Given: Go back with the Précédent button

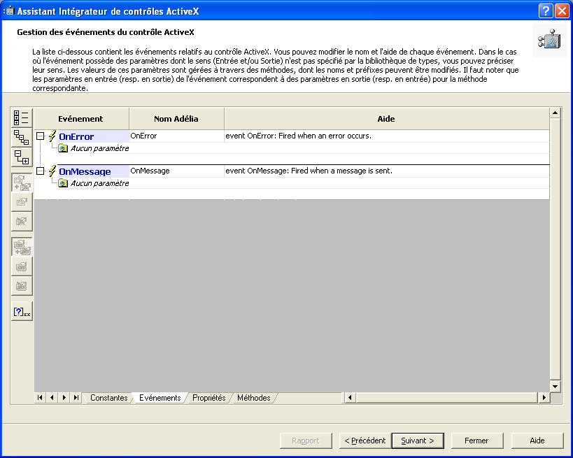Looking at the screenshot, I should (365, 441).
